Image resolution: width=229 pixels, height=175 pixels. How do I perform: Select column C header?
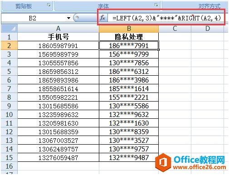coord(175,29)
